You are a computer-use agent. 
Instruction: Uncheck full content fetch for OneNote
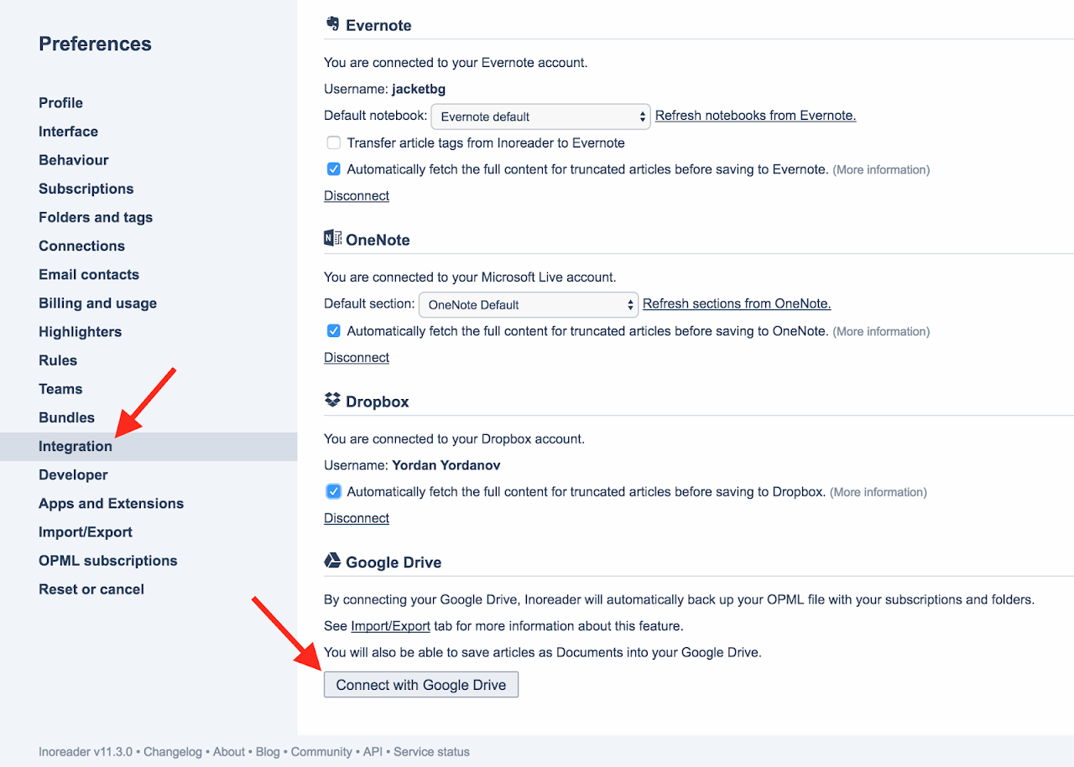point(334,331)
